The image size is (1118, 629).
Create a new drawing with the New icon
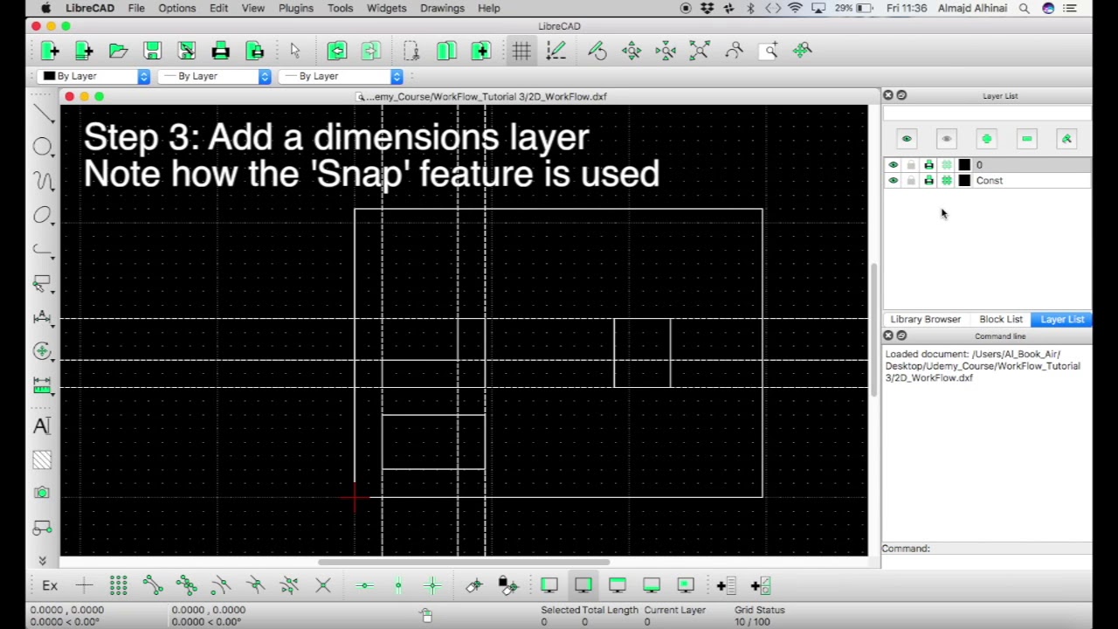pos(50,51)
